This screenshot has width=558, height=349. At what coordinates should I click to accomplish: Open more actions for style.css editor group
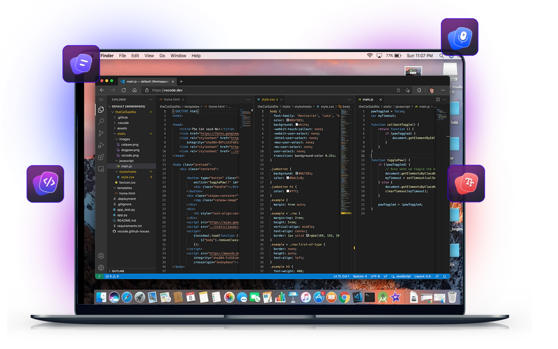pyautogui.click(x=349, y=99)
